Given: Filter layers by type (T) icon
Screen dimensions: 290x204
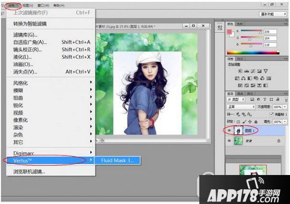Looking at the screenshot, I should pos(265,100).
